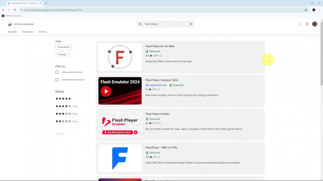Close the Chrome Web Store tab
323x181 pixels.
[40, 3]
